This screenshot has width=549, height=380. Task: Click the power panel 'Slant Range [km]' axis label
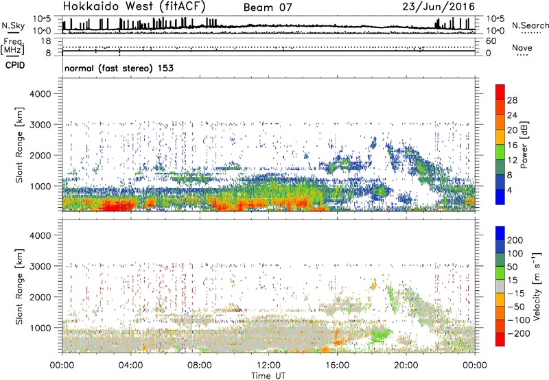point(19,145)
